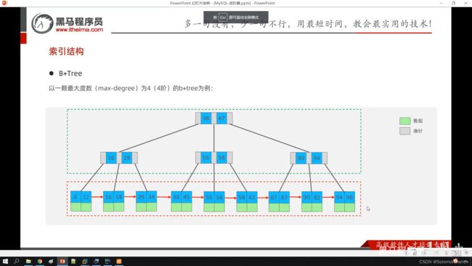
Task: Open the www.itheima.com link
Action: (x=79, y=30)
